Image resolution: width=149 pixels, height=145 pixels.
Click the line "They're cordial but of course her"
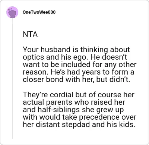pyautogui.click(x=79, y=95)
